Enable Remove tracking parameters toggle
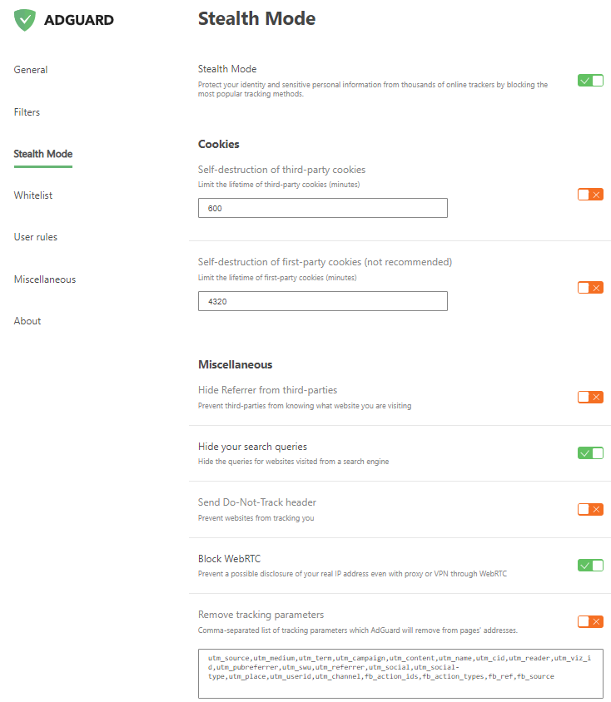The width and height of the screenshot is (611, 702). [x=590, y=621]
